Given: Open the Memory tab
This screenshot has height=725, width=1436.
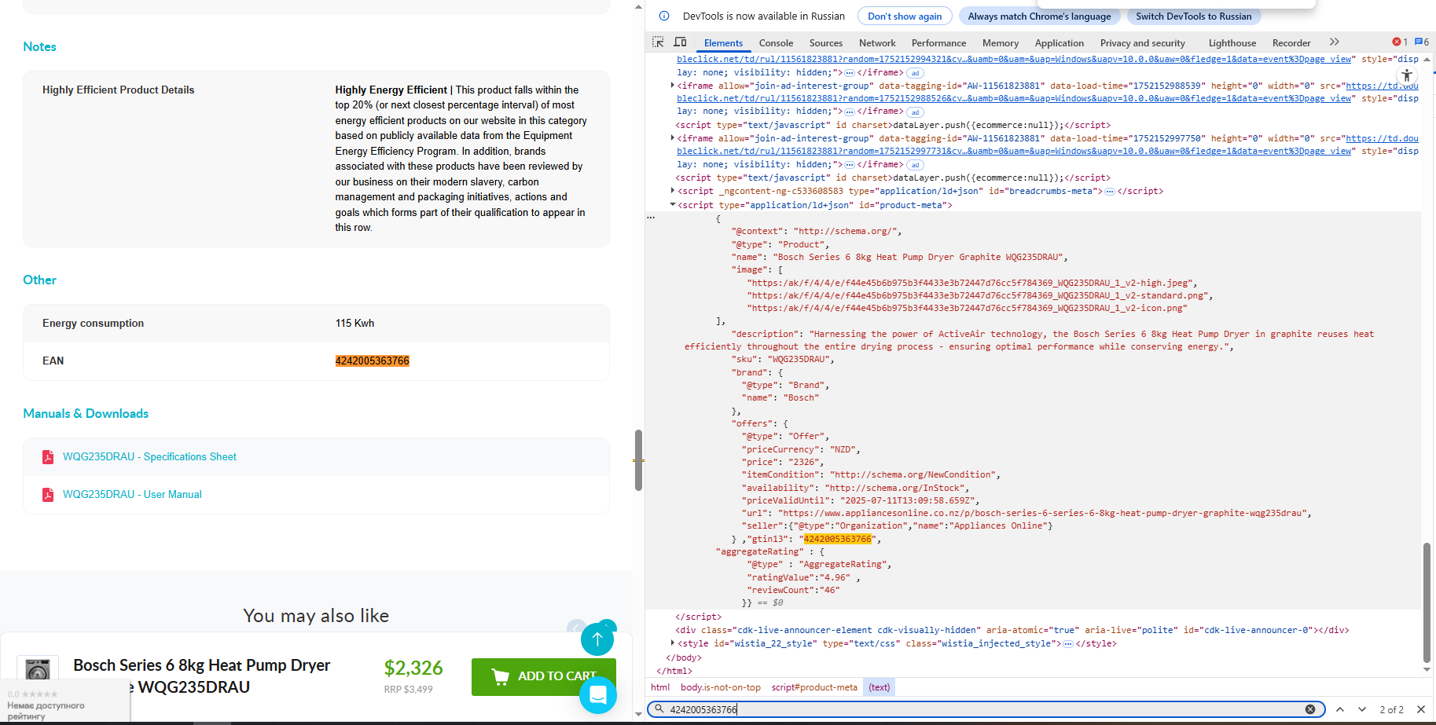Looking at the screenshot, I should pyautogui.click(x=1001, y=43).
